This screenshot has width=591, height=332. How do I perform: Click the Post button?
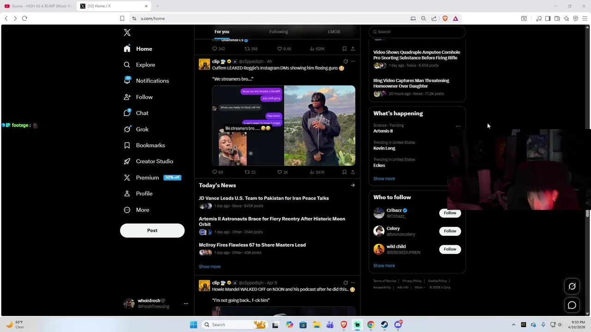[x=152, y=231]
